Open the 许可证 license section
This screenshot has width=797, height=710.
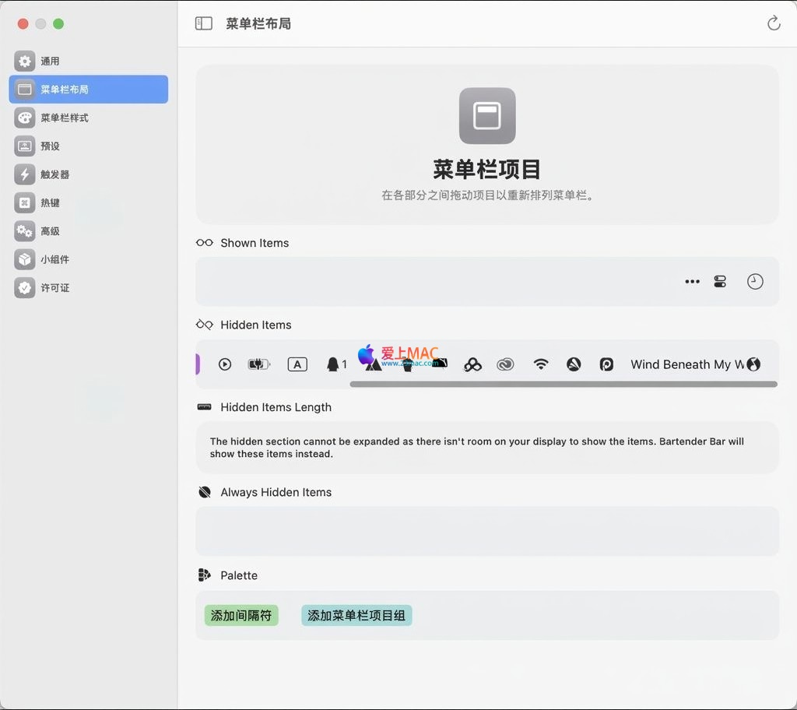pos(54,288)
